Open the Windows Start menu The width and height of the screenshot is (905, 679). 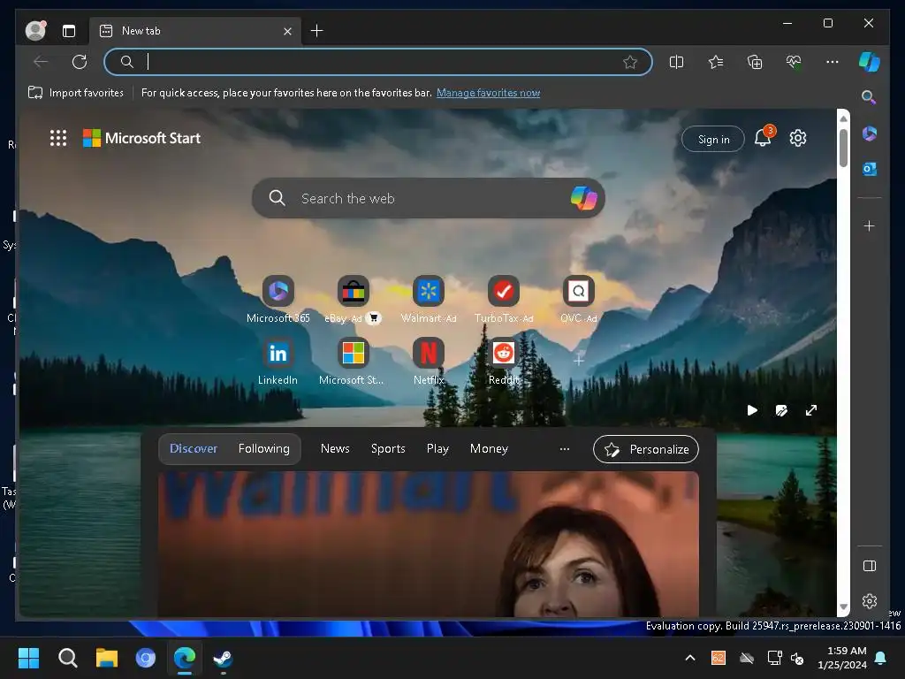point(28,658)
